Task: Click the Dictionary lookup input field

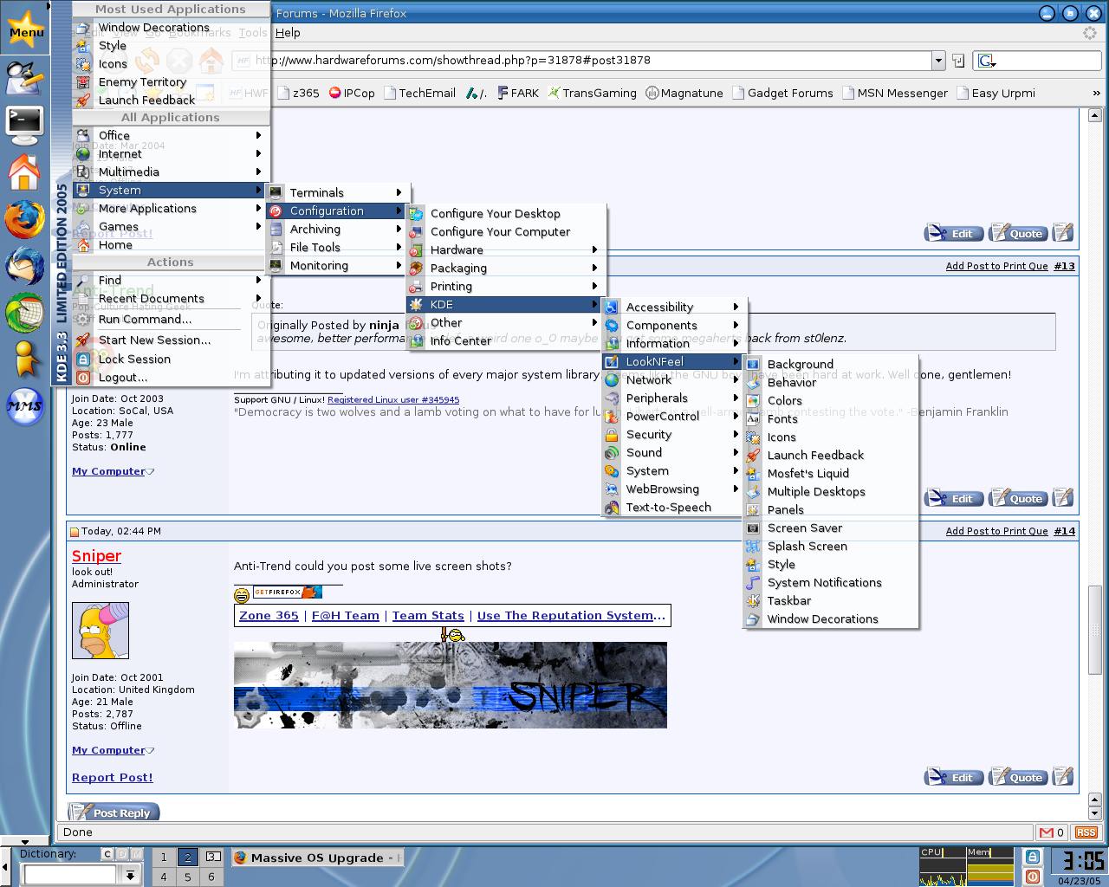Action: [70, 876]
